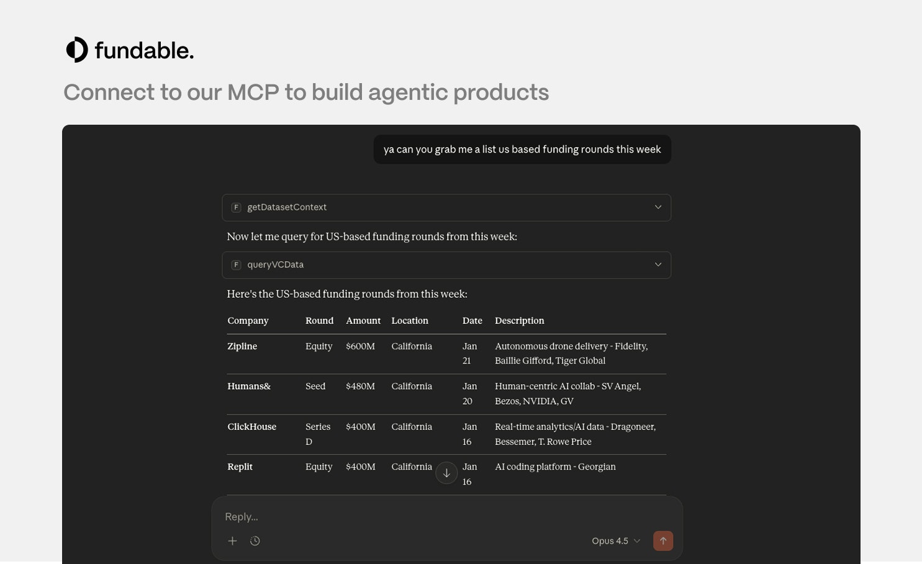The width and height of the screenshot is (922, 564).
Task: Select the Zipline company row
Action: coord(242,346)
